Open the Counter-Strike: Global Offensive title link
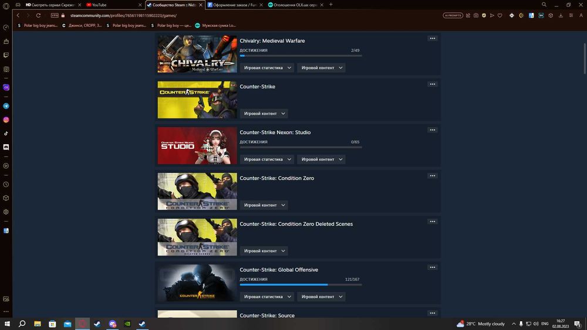The width and height of the screenshot is (587, 330). pyautogui.click(x=279, y=270)
